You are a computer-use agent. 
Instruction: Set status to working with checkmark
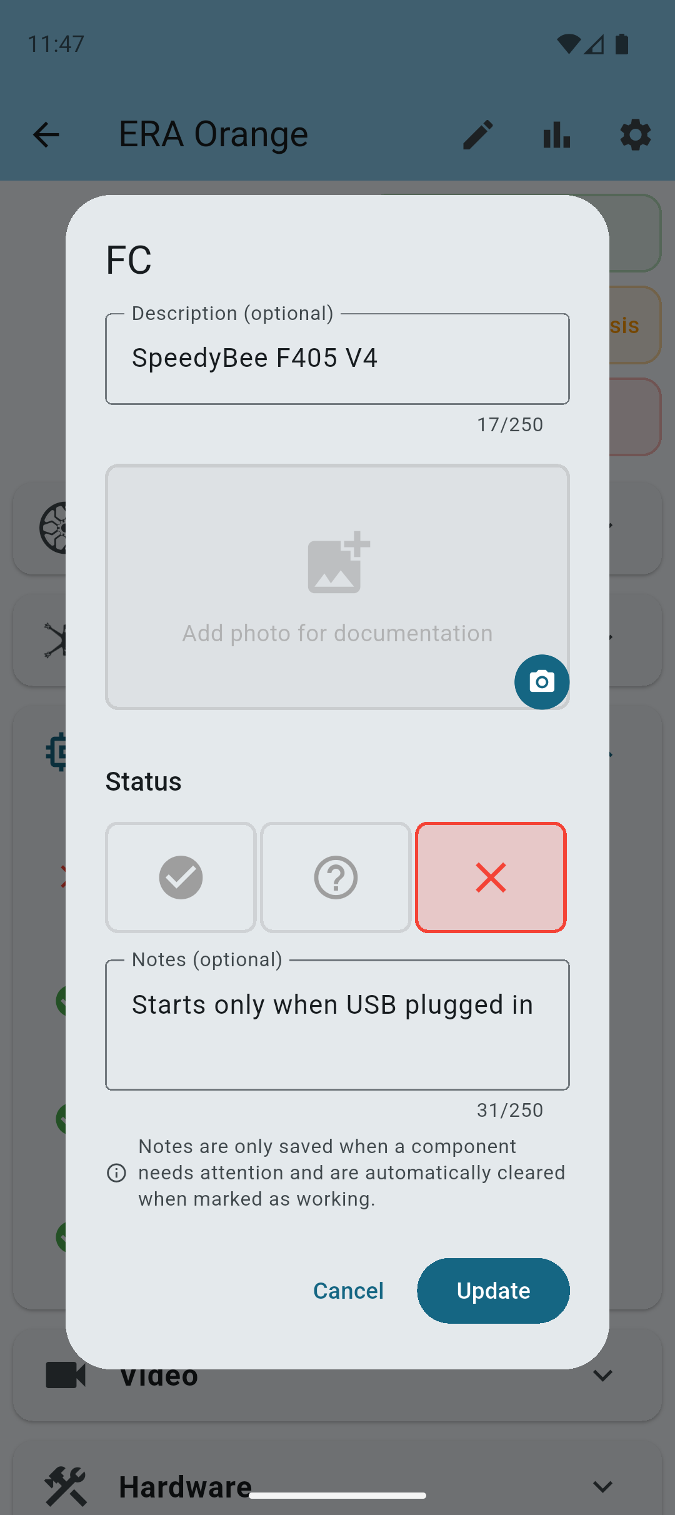pyautogui.click(x=181, y=877)
